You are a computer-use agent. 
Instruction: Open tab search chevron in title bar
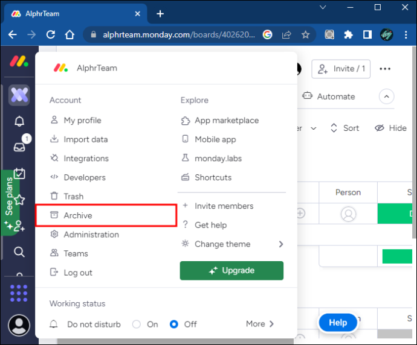(323, 7)
